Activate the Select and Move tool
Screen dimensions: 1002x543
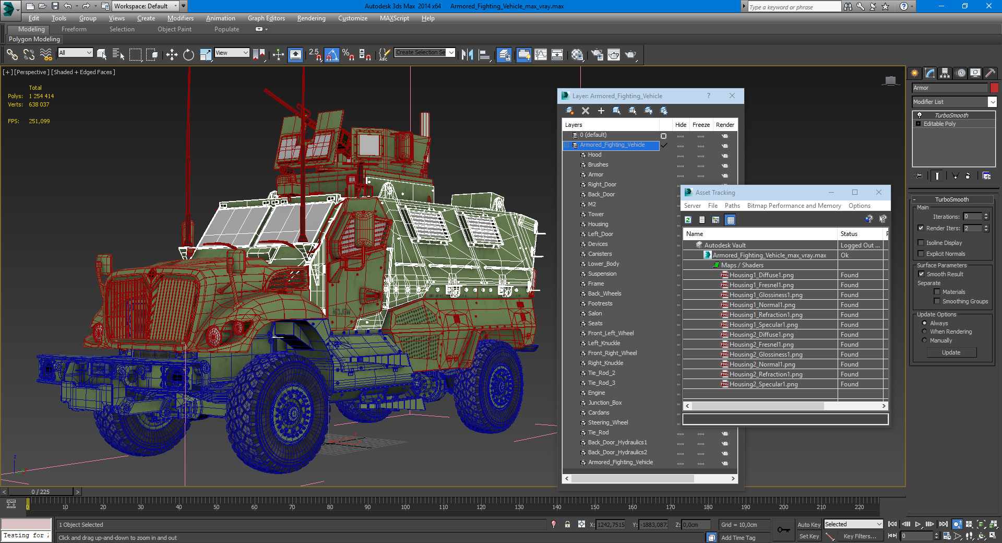tap(172, 54)
